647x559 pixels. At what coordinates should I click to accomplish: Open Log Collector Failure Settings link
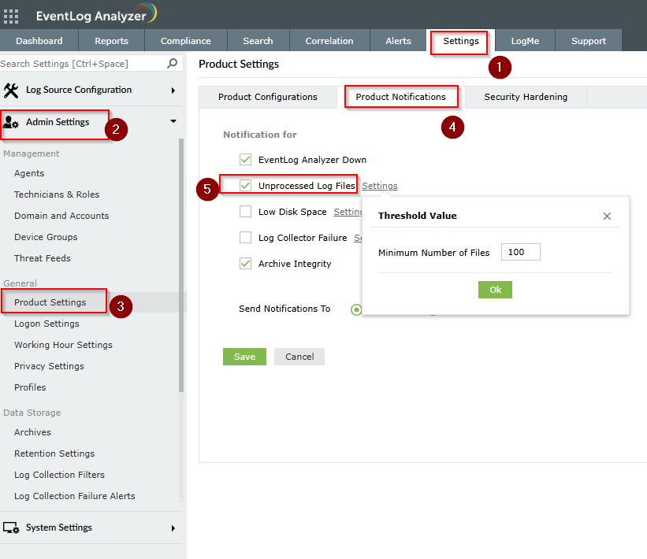pos(358,238)
